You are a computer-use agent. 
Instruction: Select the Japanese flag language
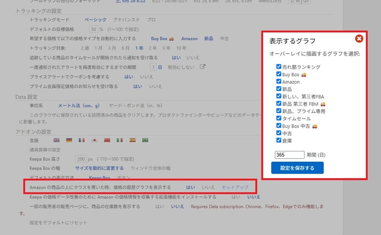[x=94, y=140]
